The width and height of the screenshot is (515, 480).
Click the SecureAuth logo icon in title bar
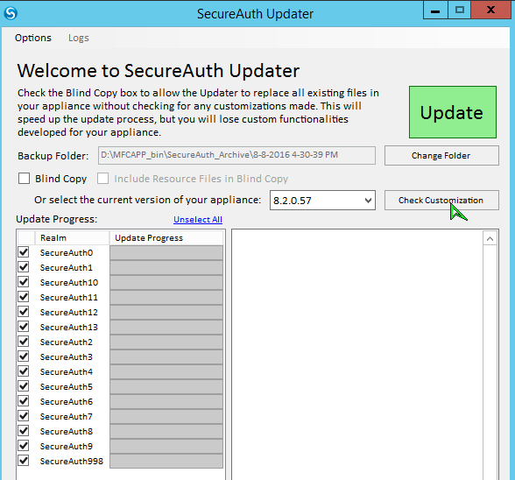click(x=11, y=13)
